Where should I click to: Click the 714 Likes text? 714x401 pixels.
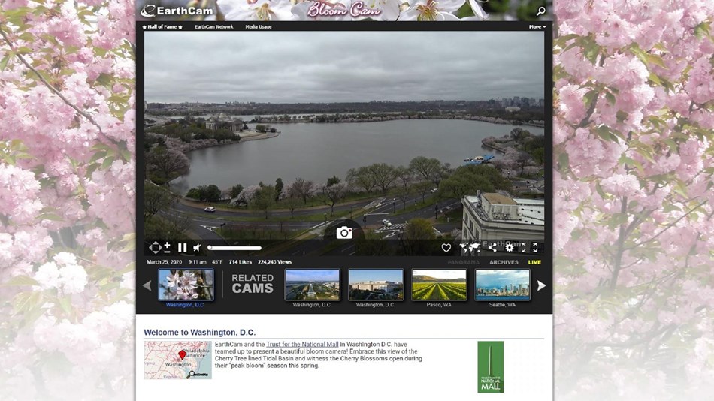241,262
